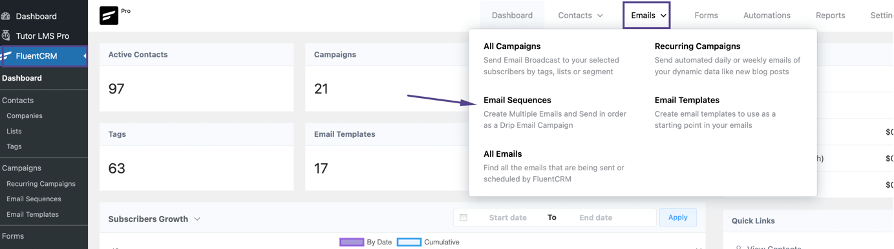The image size is (894, 249).
Task: Open Dashboard submenu under FluentCRM
Action: coord(22,78)
